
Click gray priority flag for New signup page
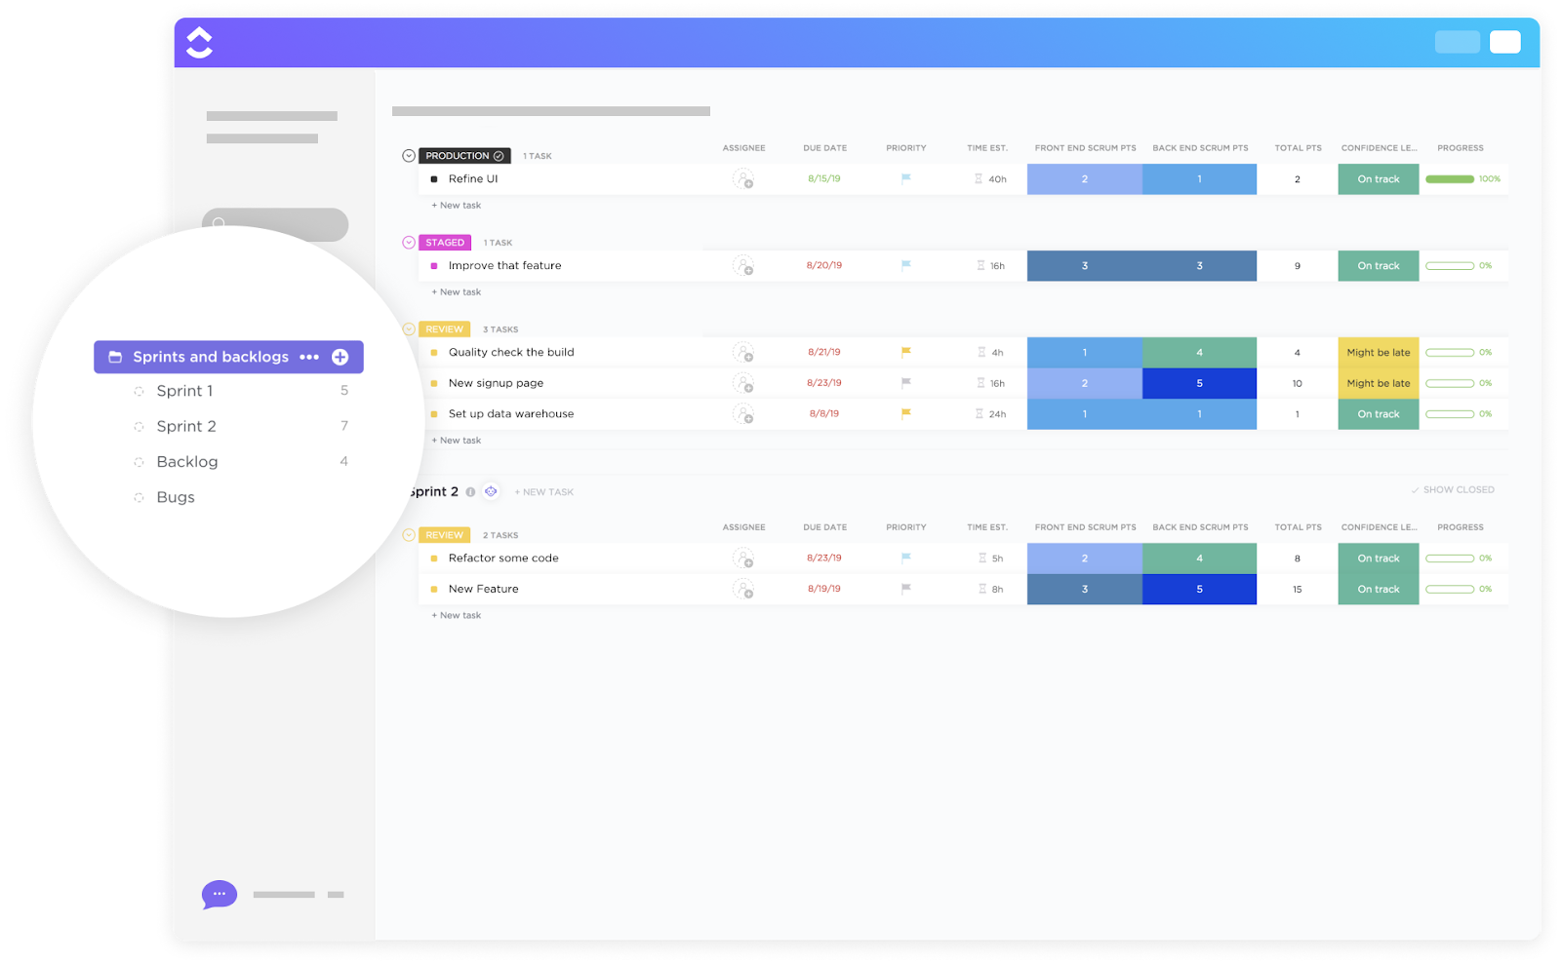[906, 383]
